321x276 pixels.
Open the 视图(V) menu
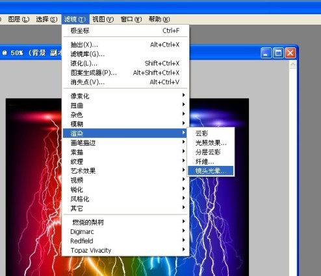pyautogui.click(x=103, y=19)
